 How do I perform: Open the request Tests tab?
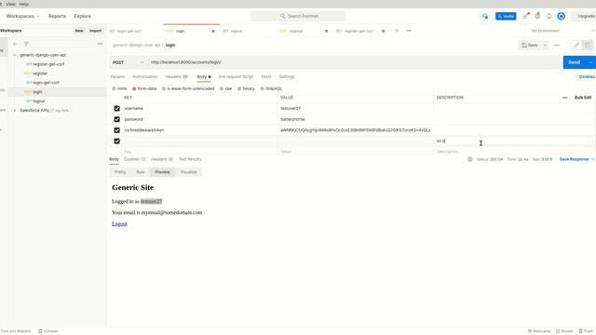[266, 76]
